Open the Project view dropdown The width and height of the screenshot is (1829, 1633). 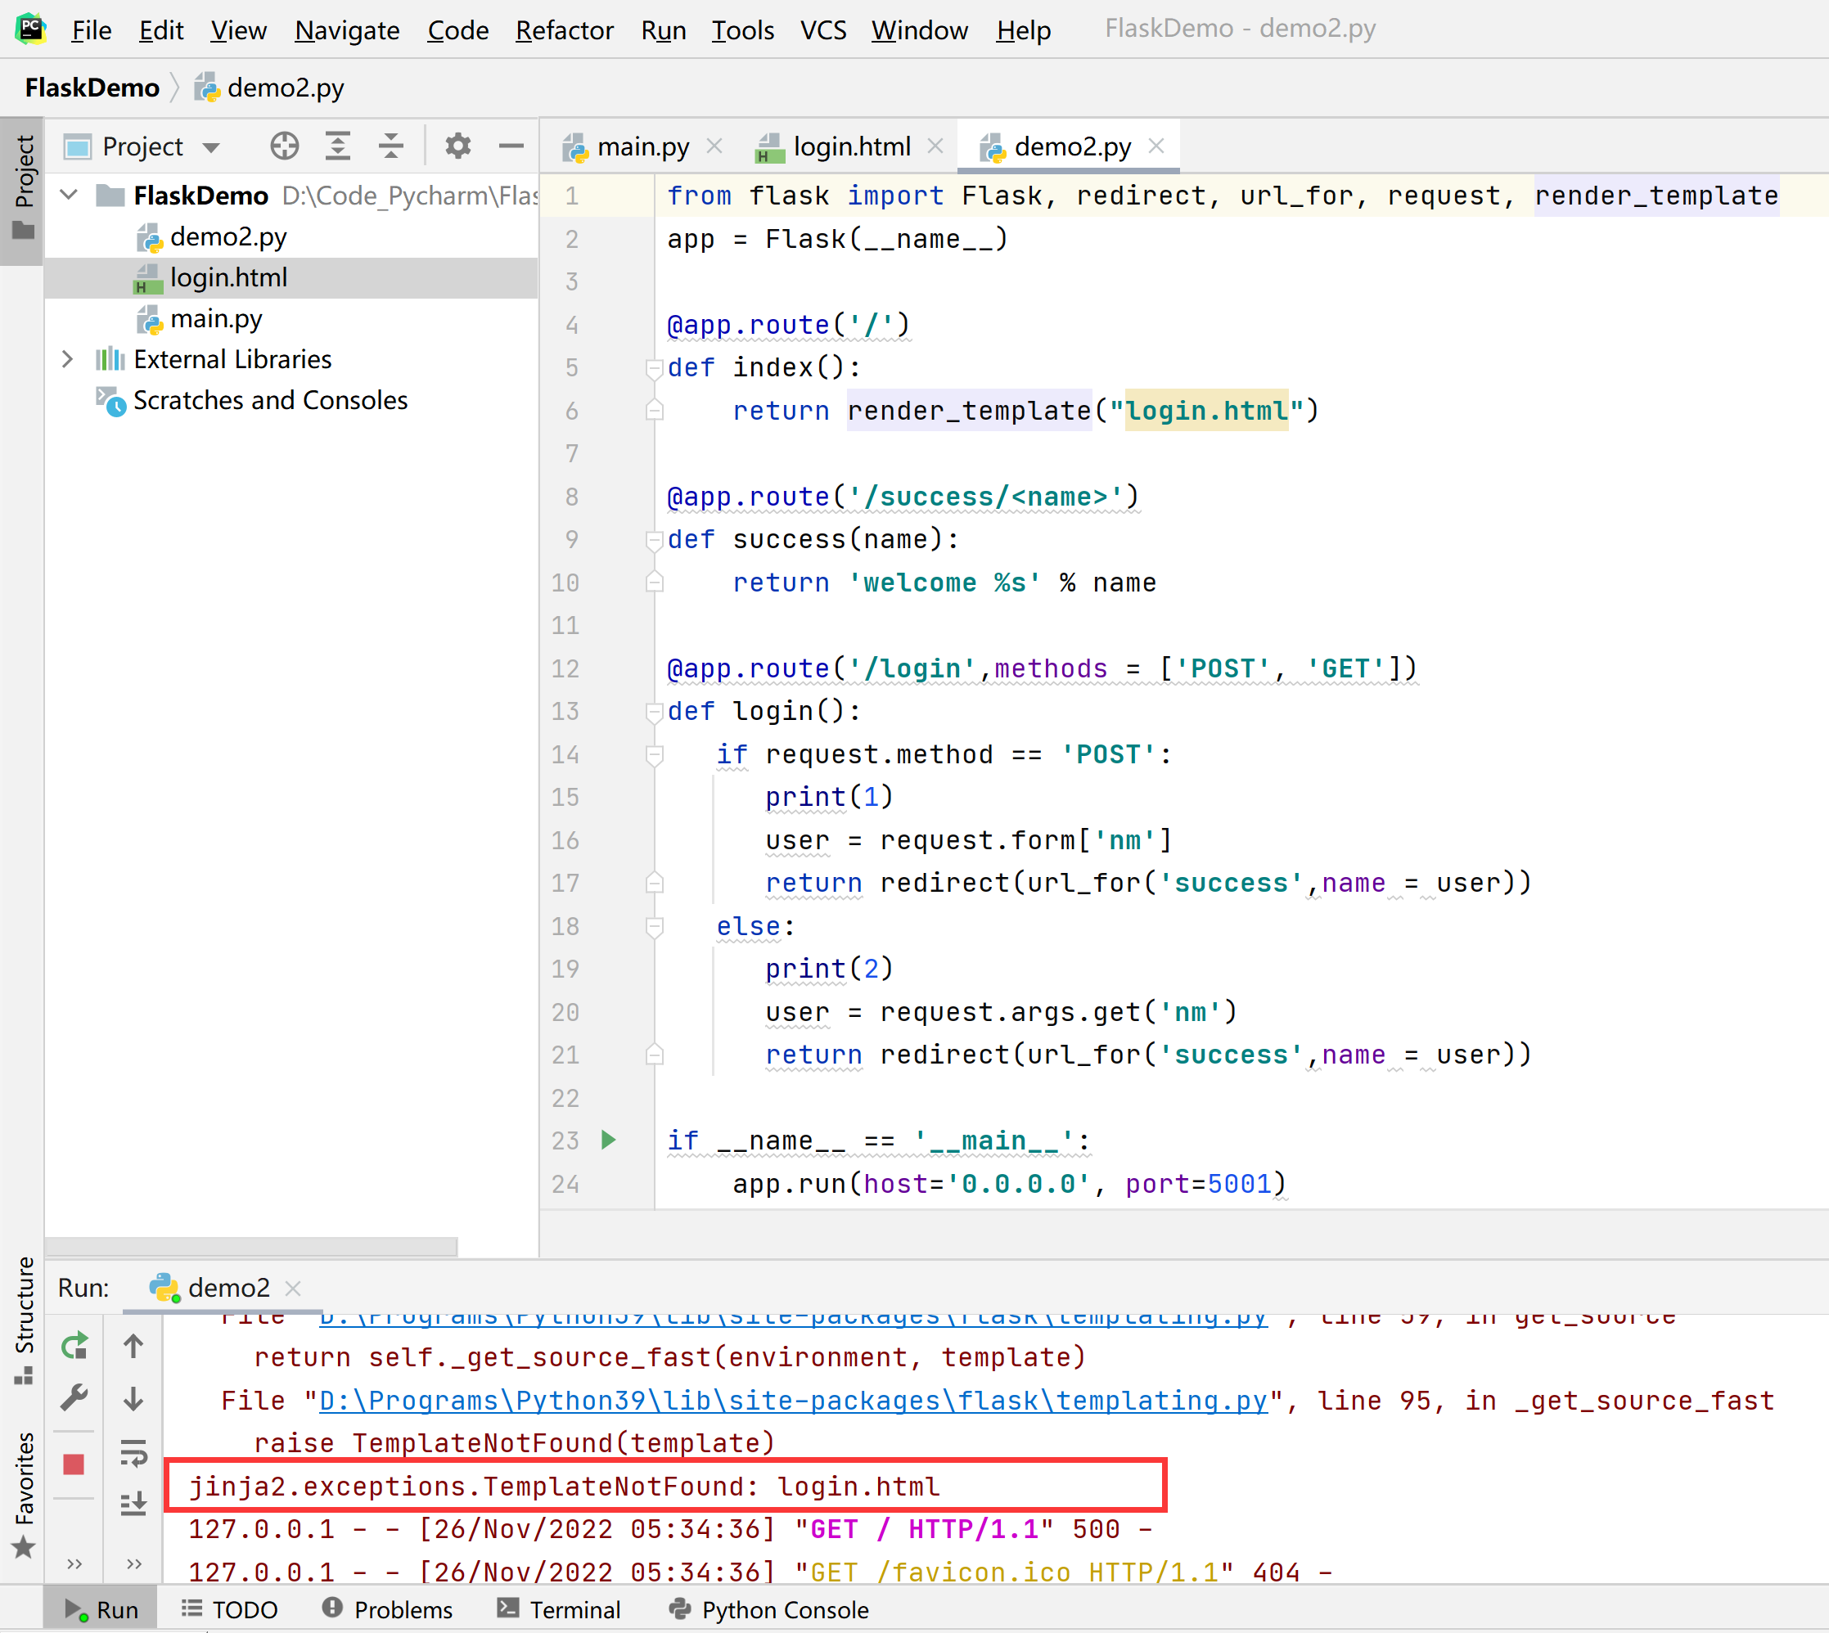click(211, 147)
